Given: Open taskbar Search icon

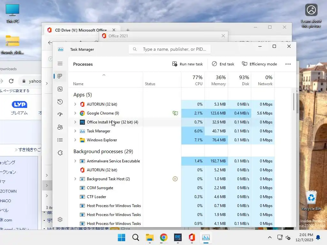Looking at the screenshot, I should point(135,237).
